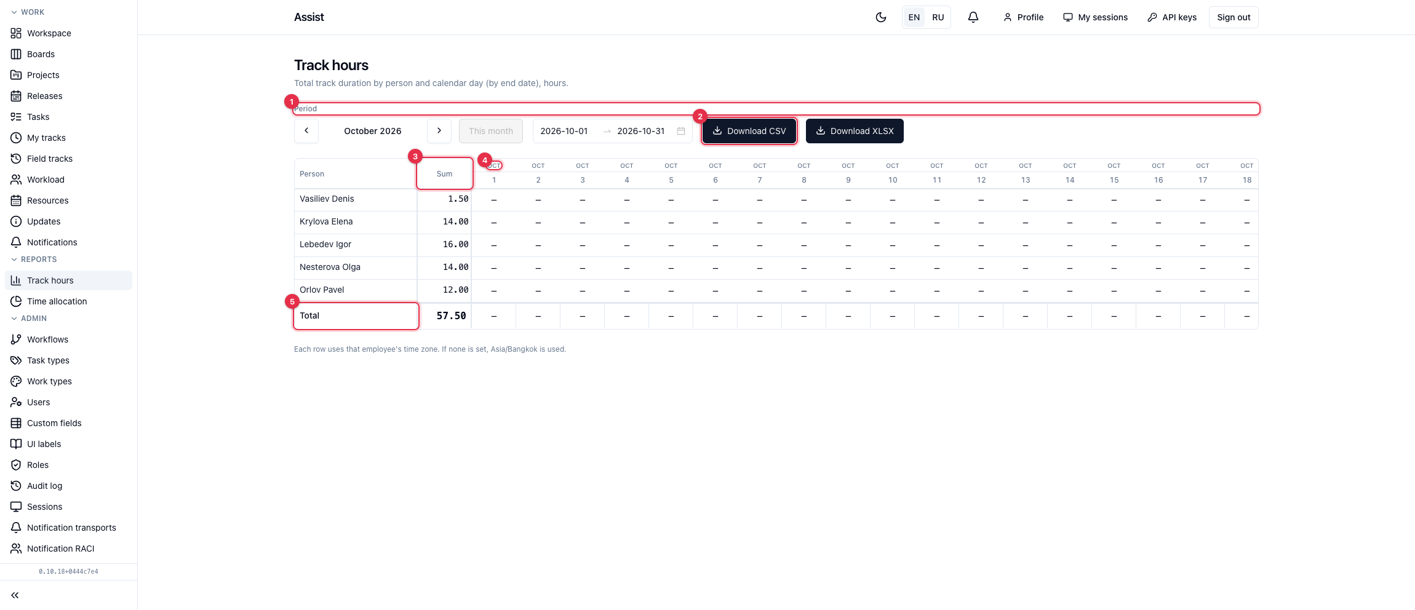Click the Tasks list icon
Image resolution: width=1415 pixels, height=610 pixels.
[16, 117]
